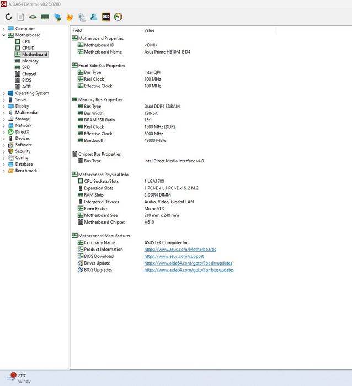Expand the Operating System node
The width and height of the screenshot is (352, 386).
tap(3, 93)
